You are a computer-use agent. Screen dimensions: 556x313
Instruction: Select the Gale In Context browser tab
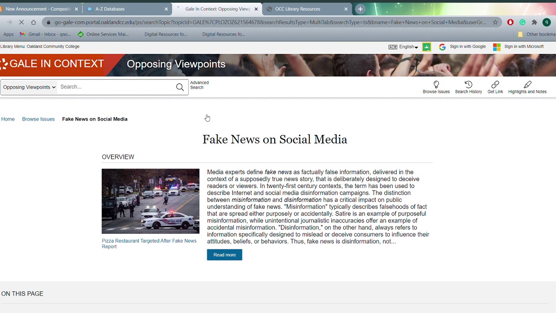(x=218, y=9)
